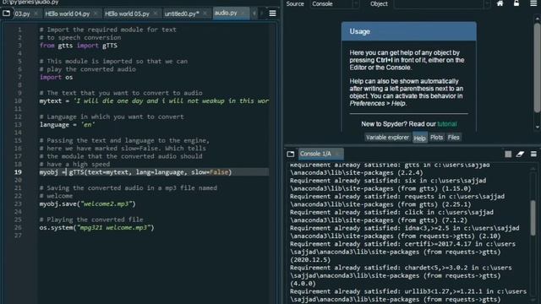Viewport: 541px width, 304px height.
Task: Open the Object combo box dropdown arrow
Action: click(487, 3)
